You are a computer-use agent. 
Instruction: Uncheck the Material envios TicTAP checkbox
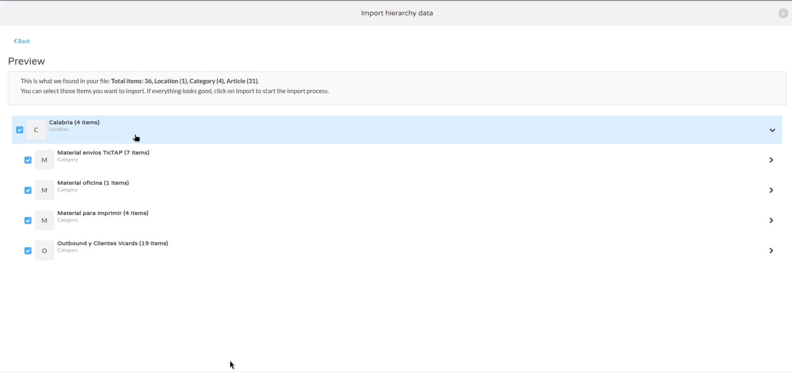[x=28, y=160]
